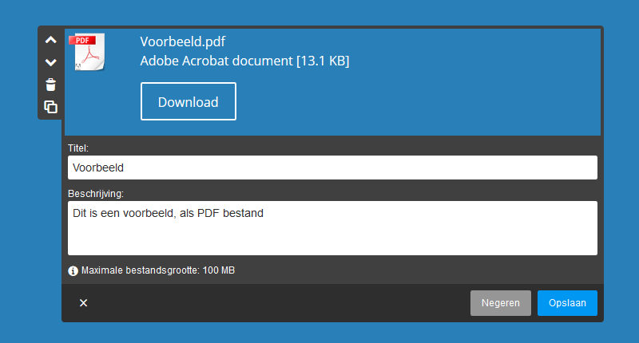Click the red PDF file icon
The height and width of the screenshot is (343, 639).
tap(88, 52)
